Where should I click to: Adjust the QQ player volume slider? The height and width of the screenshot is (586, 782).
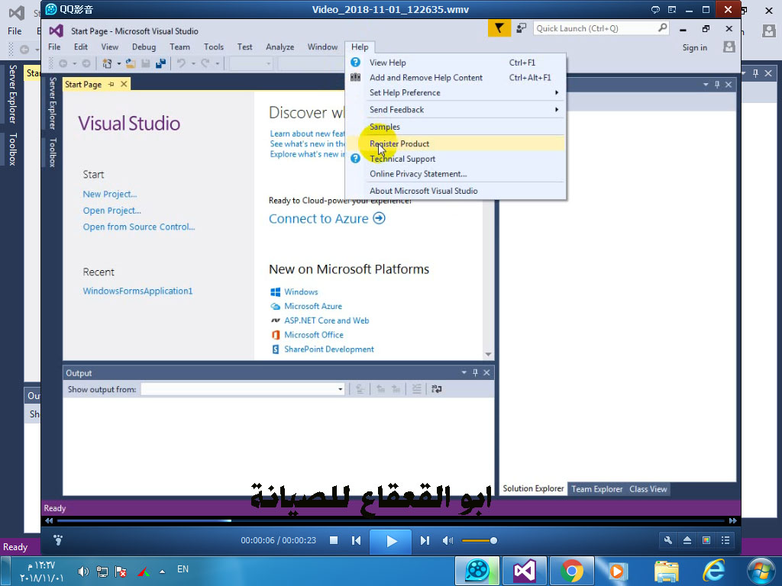pos(479,541)
